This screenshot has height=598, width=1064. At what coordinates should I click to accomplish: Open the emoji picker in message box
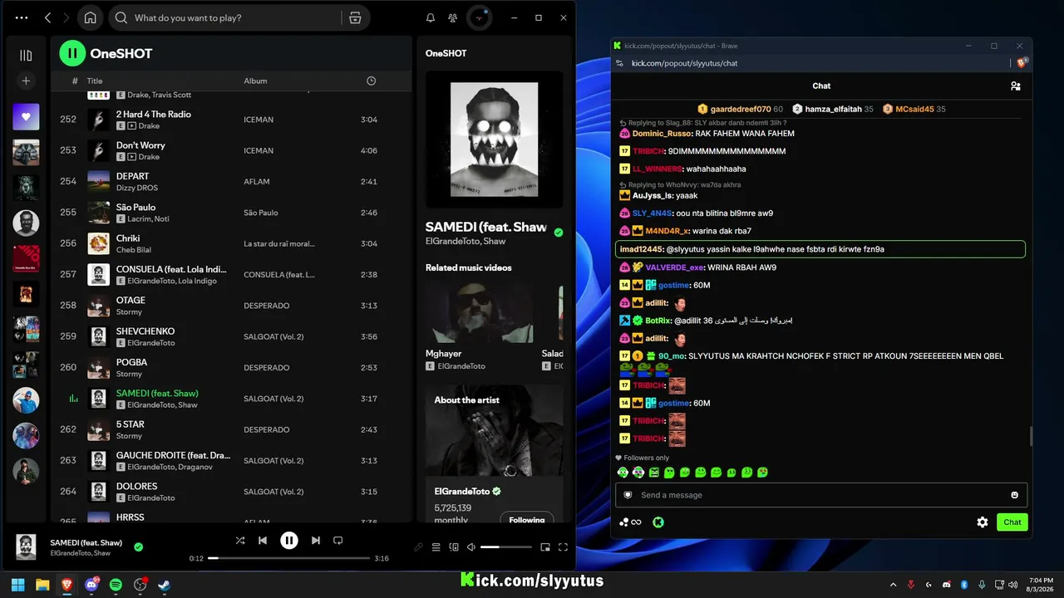[1014, 495]
